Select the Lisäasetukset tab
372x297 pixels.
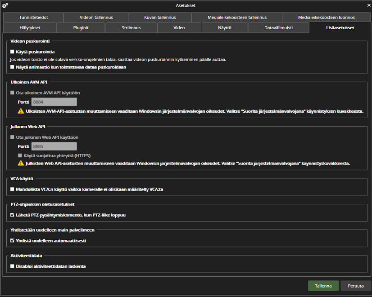click(340, 28)
